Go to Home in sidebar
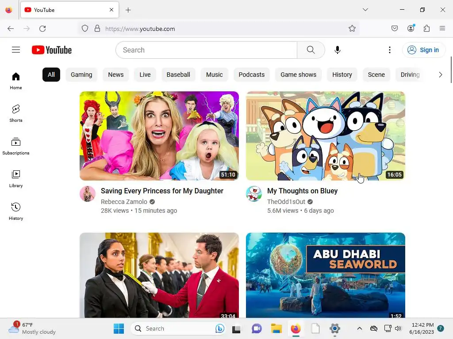This screenshot has width=453, height=339. pyautogui.click(x=16, y=81)
